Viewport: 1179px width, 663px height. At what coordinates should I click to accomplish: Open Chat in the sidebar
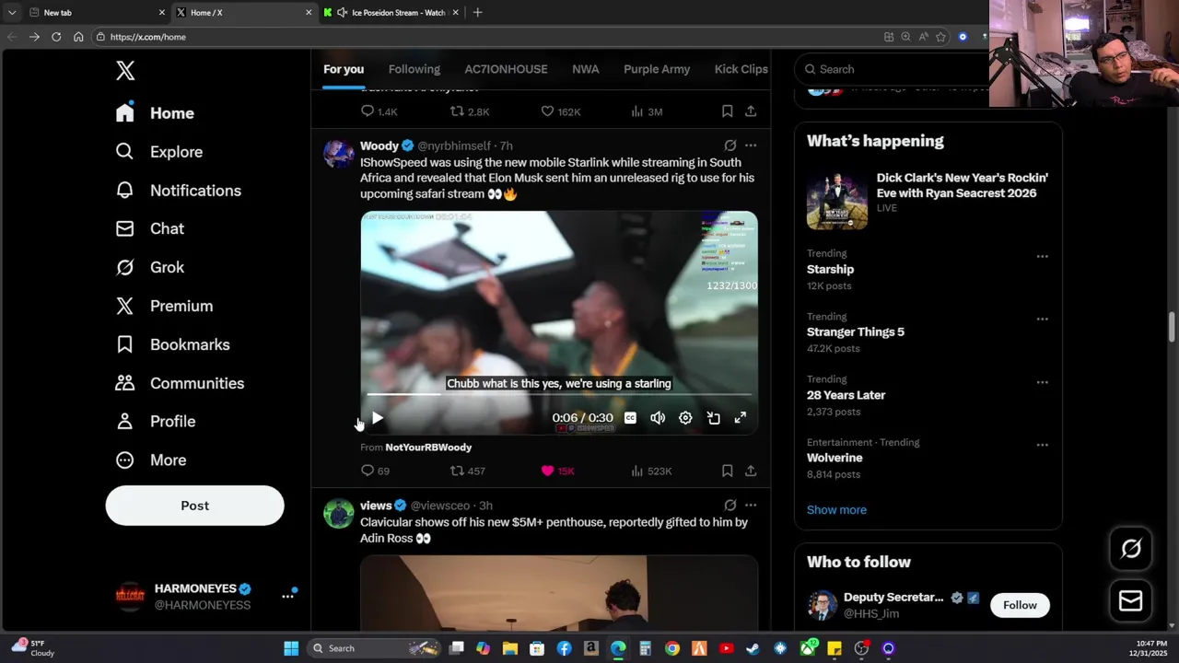click(149, 228)
